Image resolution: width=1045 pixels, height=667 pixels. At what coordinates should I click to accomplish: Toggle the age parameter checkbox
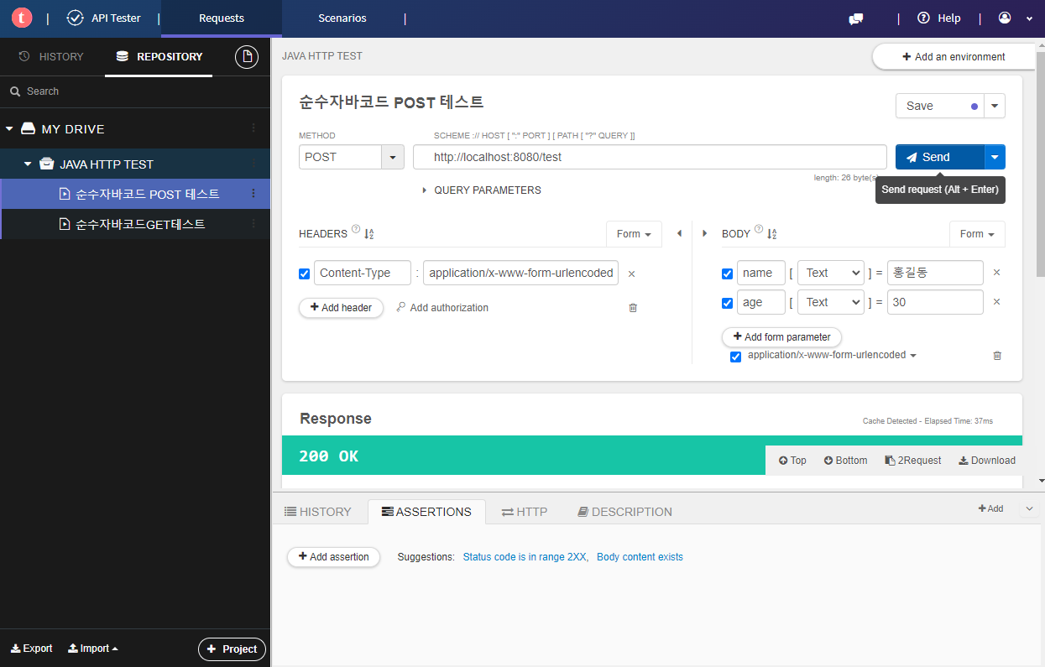[x=728, y=303]
